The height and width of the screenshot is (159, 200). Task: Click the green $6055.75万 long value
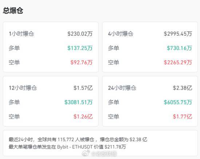[178, 102]
